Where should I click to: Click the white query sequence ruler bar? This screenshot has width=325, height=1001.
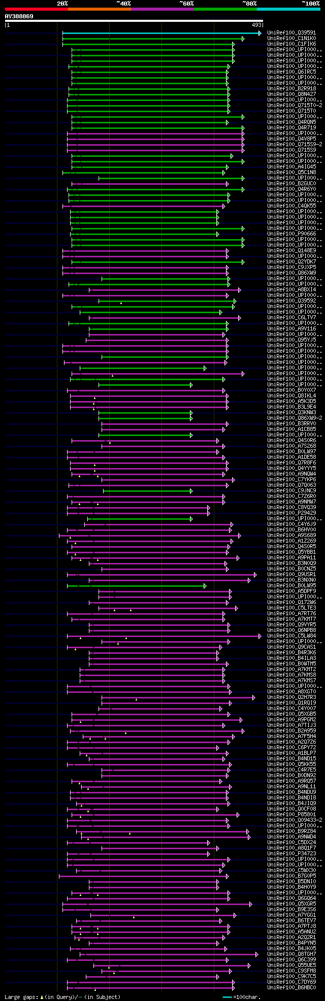(x=134, y=21)
